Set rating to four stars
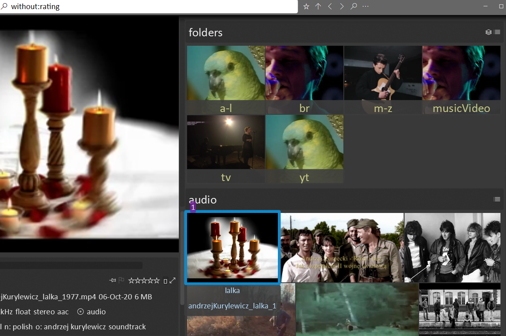This screenshot has width=506, height=336. coord(150,281)
